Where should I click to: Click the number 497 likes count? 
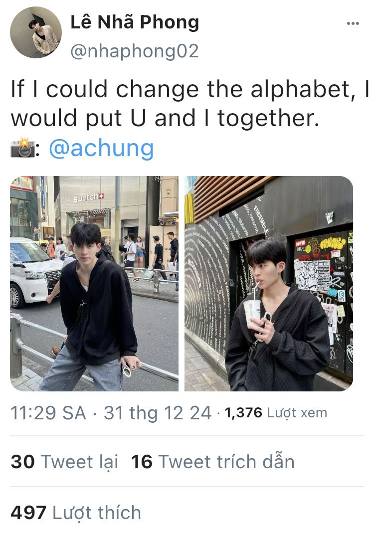(28, 513)
